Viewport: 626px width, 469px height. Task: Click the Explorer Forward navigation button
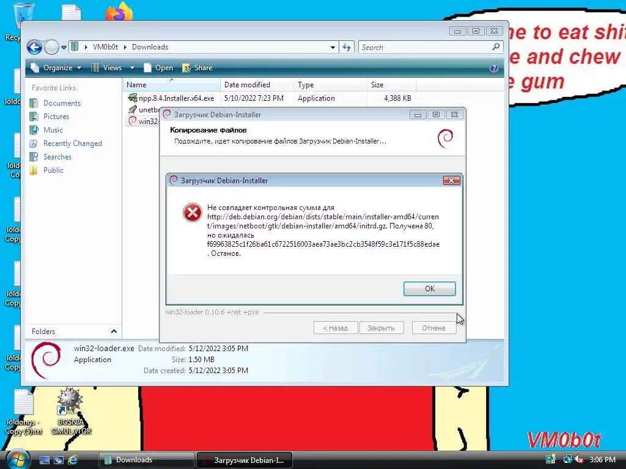point(51,47)
